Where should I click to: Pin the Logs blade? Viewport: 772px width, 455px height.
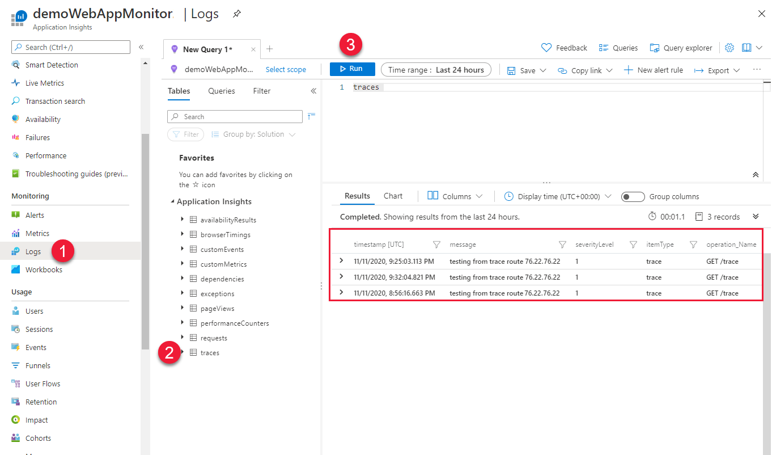(x=236, y=13)
